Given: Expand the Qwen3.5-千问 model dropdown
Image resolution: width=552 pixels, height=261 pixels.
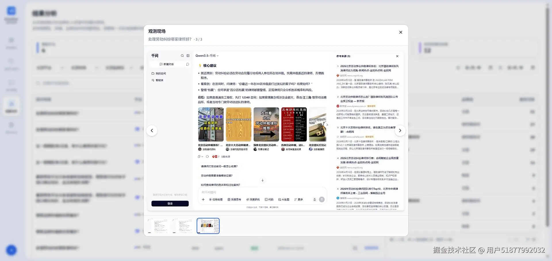Looking at the screenshot, I should coord(207,56).
